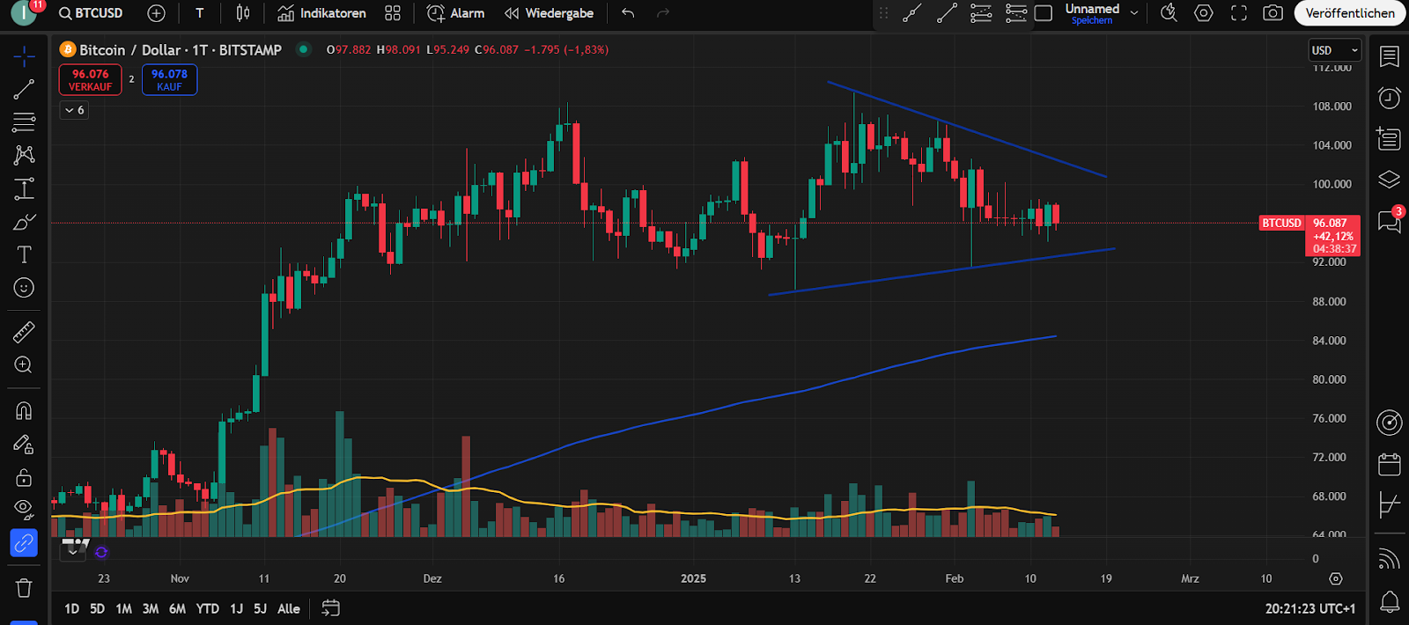This screenshot has height=625, width=1409.
Task: Click the purple refresh icon near the TradingView logo
Action: (x=101, y=552)
